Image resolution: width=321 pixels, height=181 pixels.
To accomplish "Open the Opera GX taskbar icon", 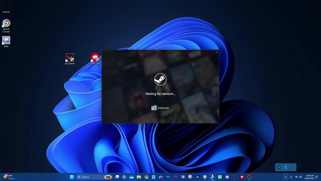I will (x=234, y=177).
